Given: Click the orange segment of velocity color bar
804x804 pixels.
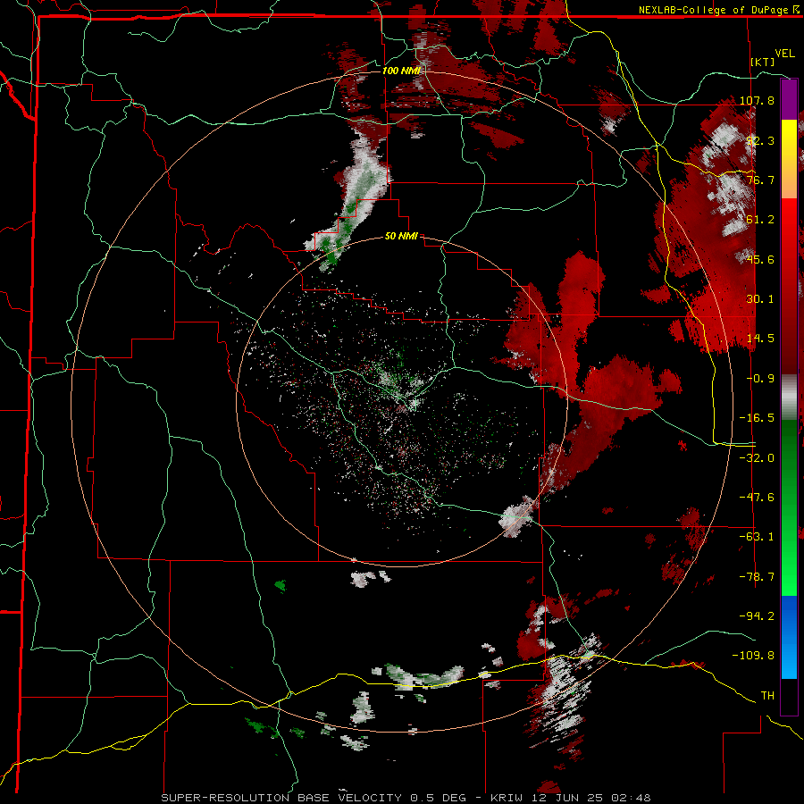Looking at the screenshot, I should [789, 177].
